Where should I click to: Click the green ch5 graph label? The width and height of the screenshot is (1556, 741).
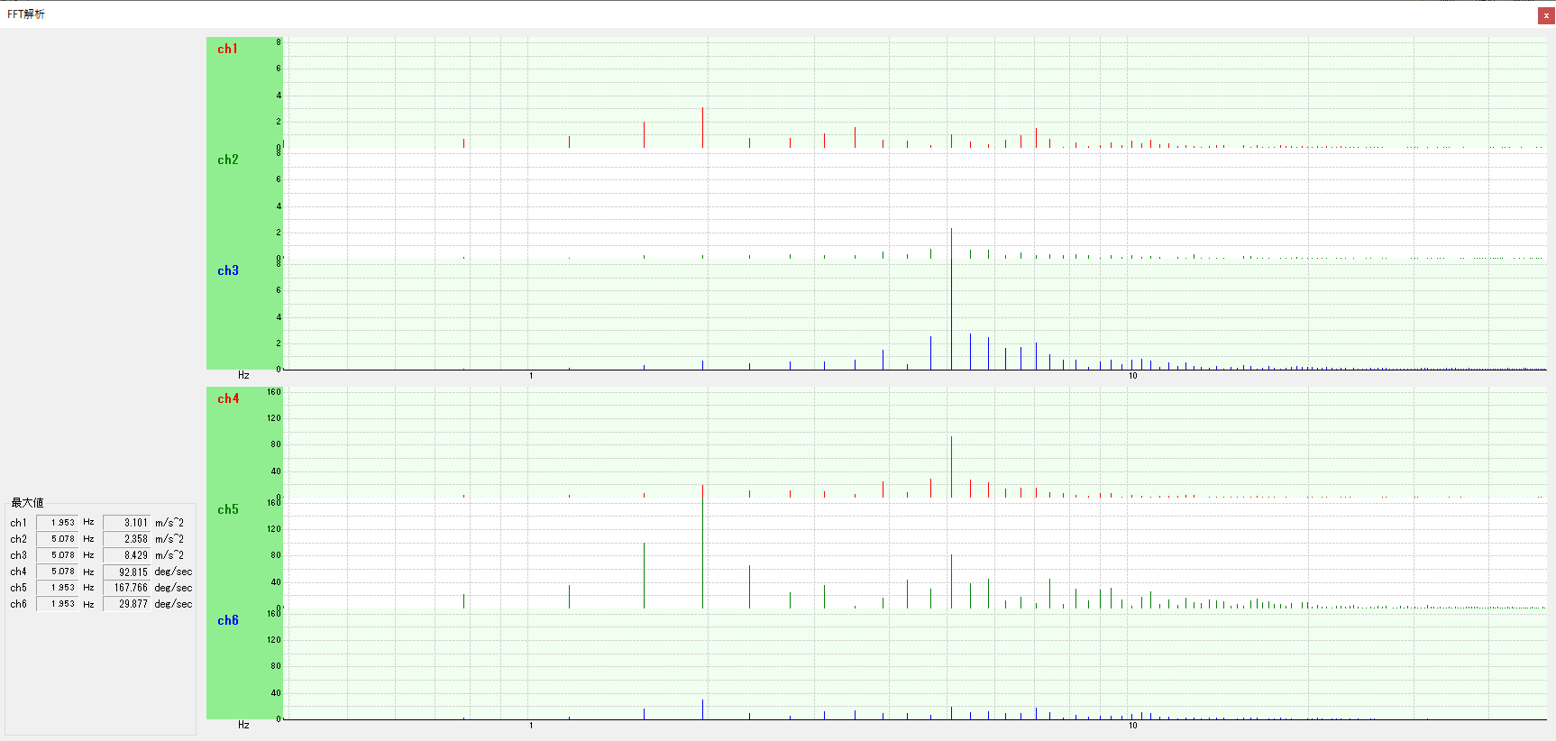pos(228,509)
